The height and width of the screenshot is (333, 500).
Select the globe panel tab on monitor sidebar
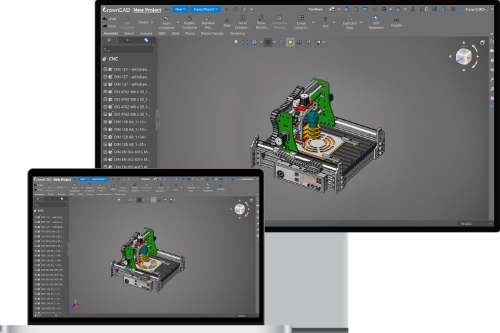(x=147, y=40)
